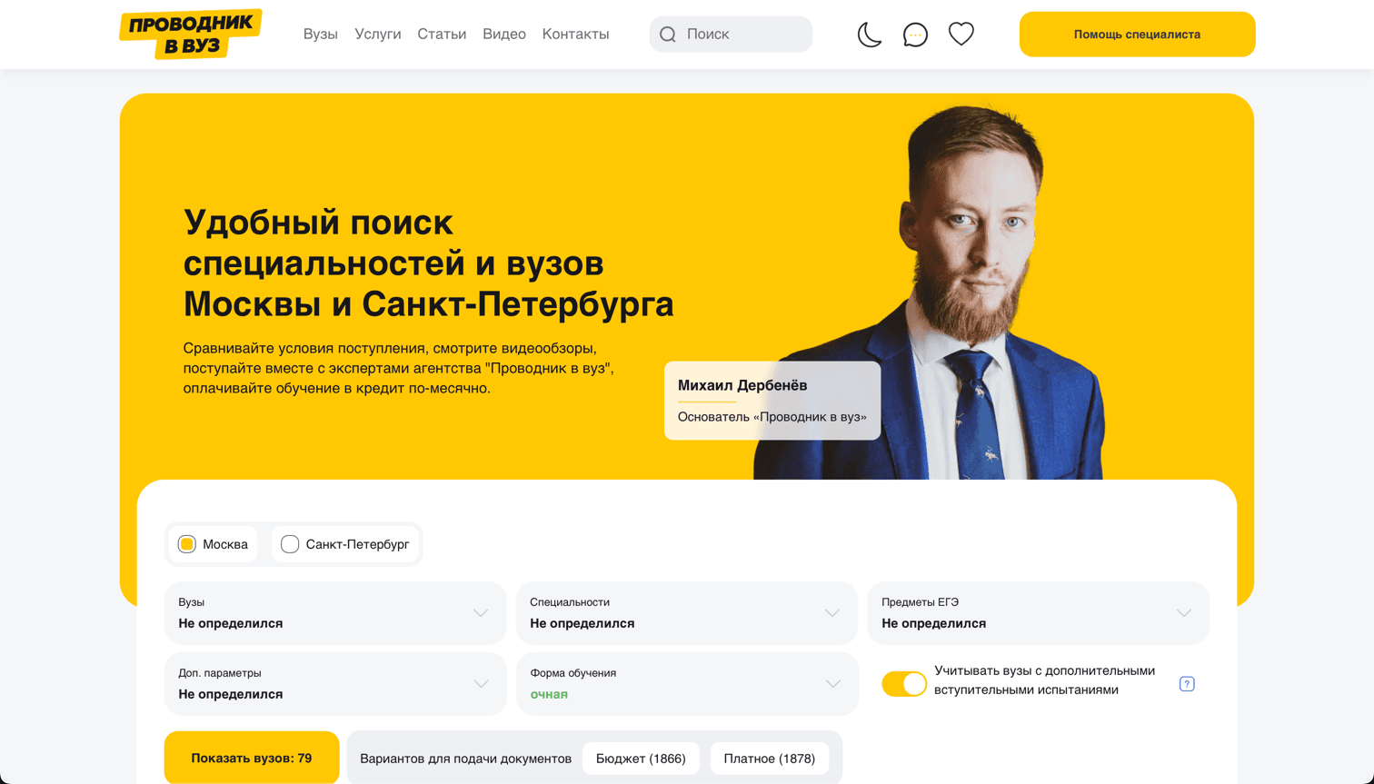The height and width of the screenshot is (784, 1374).
Task: Click Показать вузов: 79 button
Action: 252,758
